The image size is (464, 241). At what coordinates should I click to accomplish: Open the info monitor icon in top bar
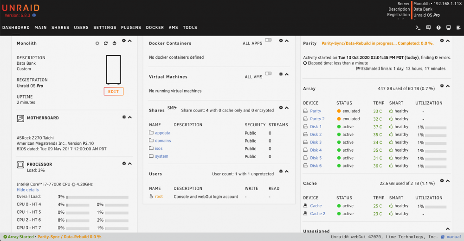449,27
